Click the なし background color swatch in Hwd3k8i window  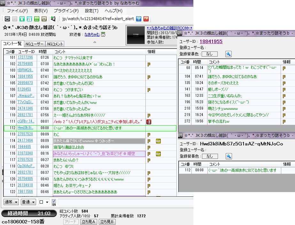click(210, 156)
